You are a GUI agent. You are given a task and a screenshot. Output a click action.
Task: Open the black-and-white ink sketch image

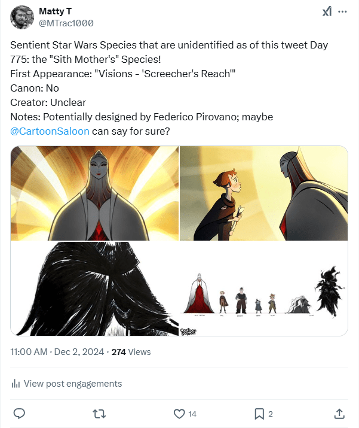(95, 288)
